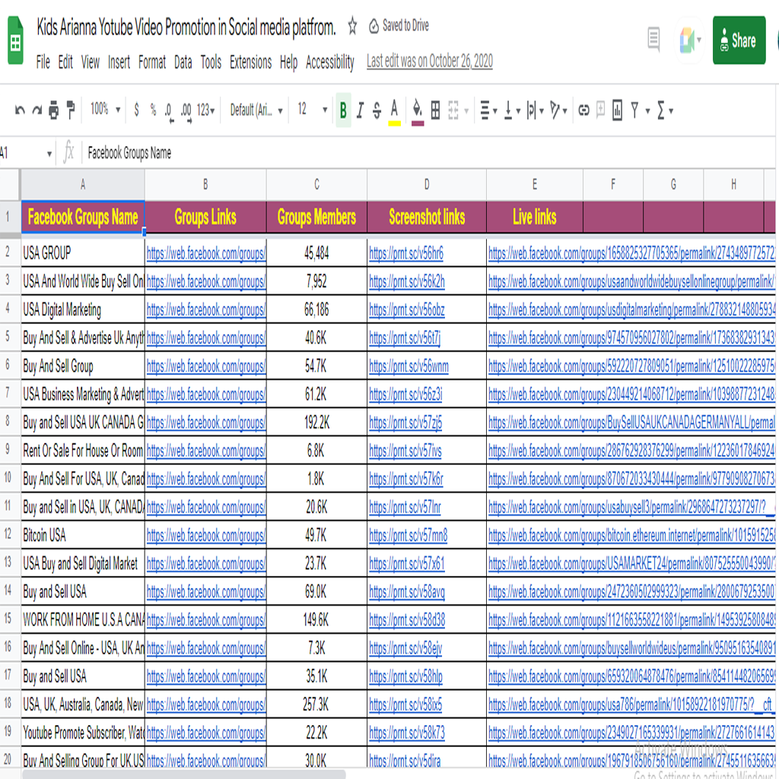Click the formula bar

(428, 152)
